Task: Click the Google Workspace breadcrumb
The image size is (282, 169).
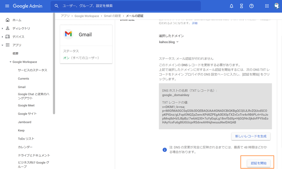Action: [87, 16]
